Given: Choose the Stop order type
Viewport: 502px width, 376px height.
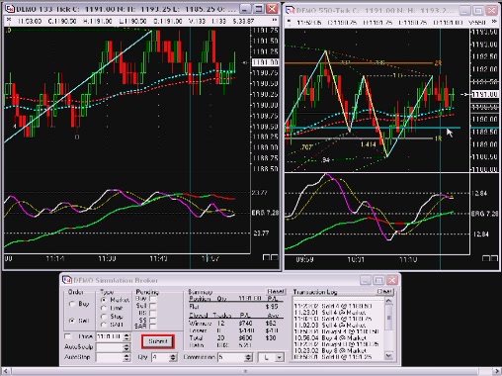Looking at the screenshot, I should [x=104, y=317].
